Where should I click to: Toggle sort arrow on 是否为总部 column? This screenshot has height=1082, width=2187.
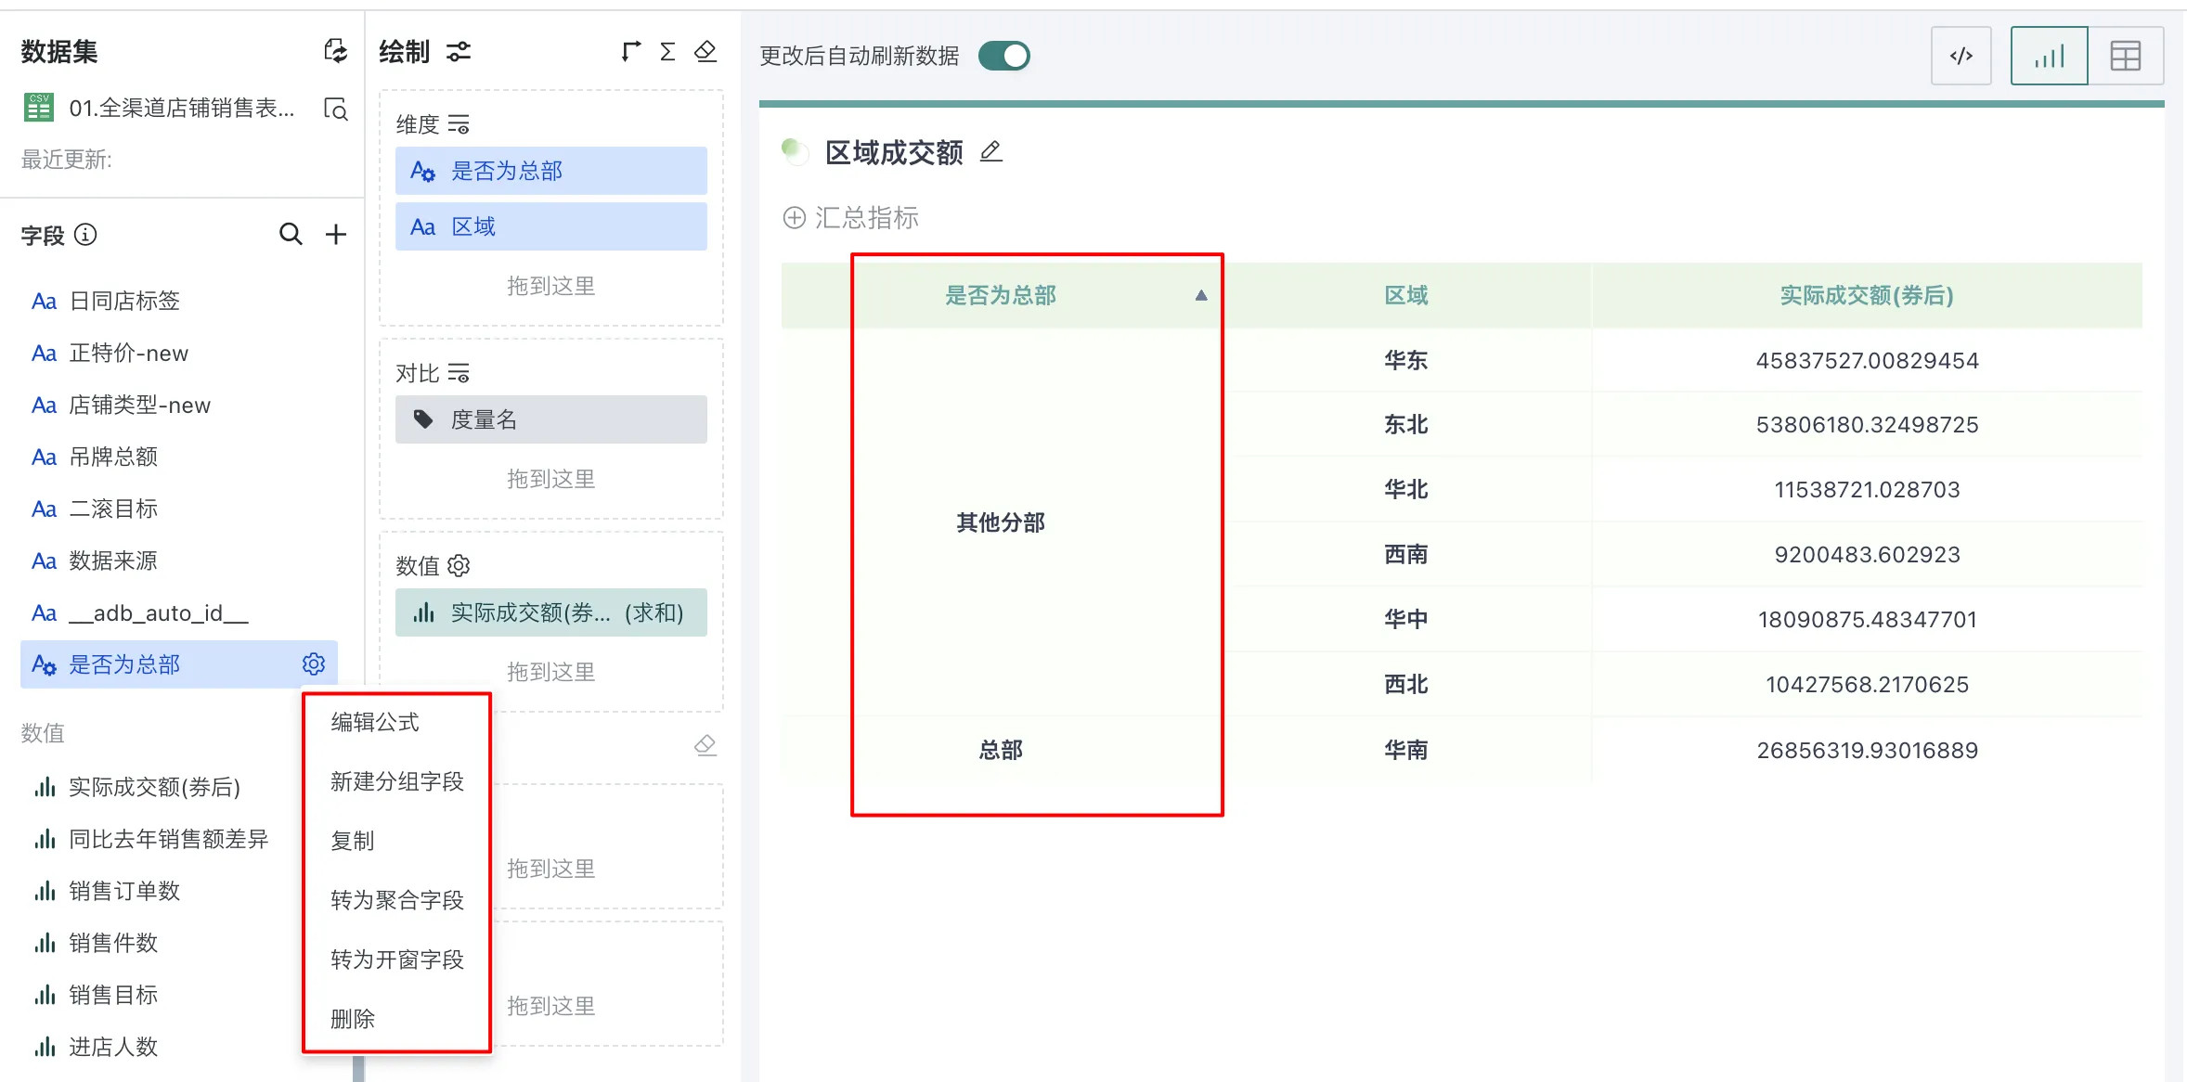tap(1201, 296)
